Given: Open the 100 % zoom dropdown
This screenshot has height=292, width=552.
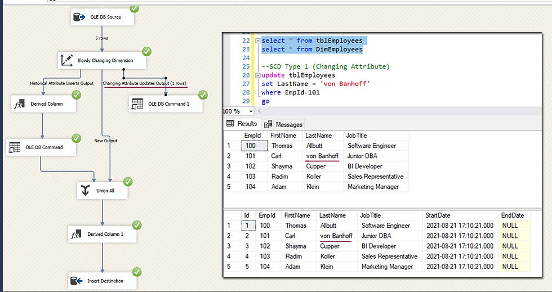Looking at the screenshot, I should click(x=251, y=111).
